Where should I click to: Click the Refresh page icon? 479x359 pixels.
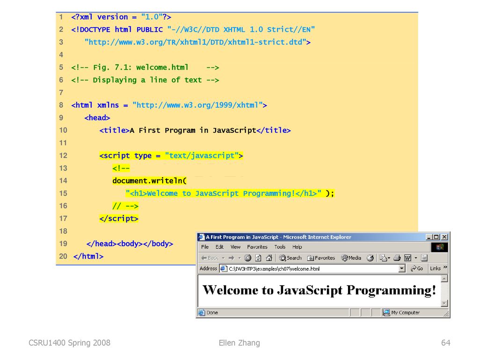click(x=258, y=258)
